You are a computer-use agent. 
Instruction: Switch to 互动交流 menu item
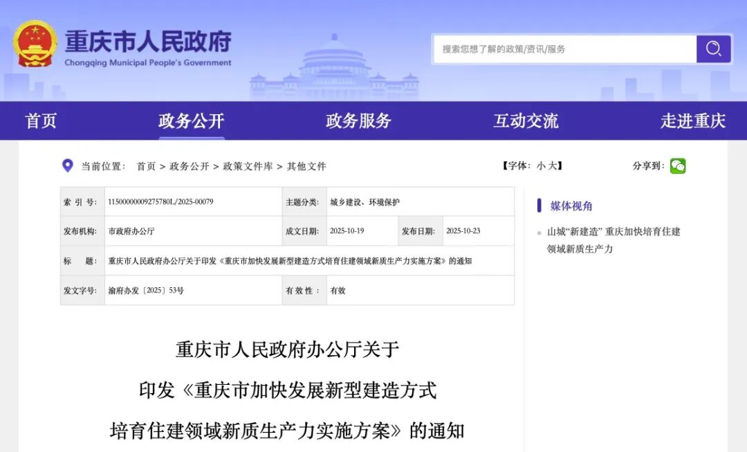click(526, 121)
